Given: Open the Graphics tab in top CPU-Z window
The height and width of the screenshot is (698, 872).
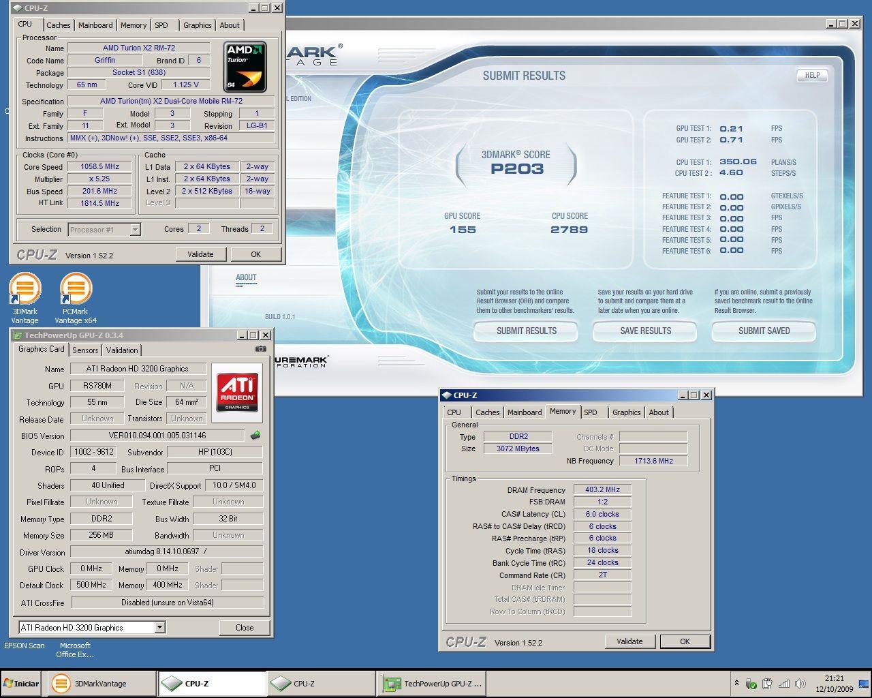Looking at the screenshot, I should click(198, 25).
